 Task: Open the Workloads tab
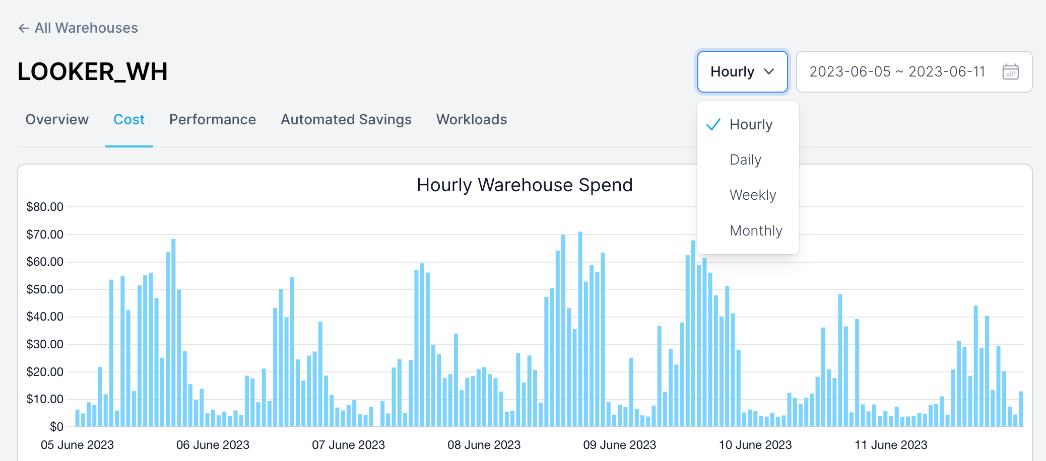coord(472,119)
